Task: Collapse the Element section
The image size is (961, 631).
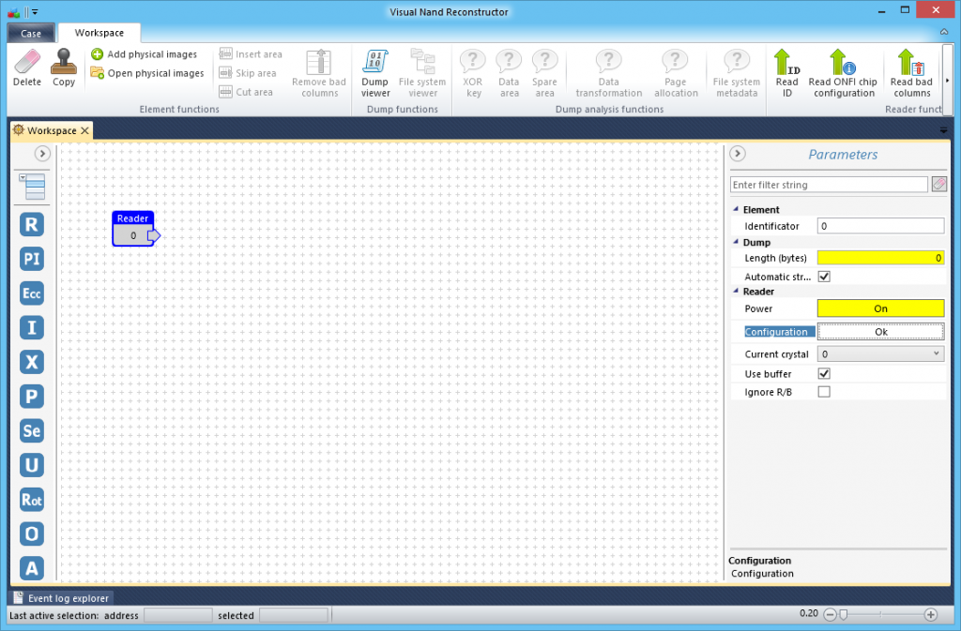Action: click(736, 209)
